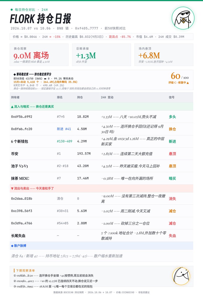Open wallet address 0x2daa…018b

(22, 199)
